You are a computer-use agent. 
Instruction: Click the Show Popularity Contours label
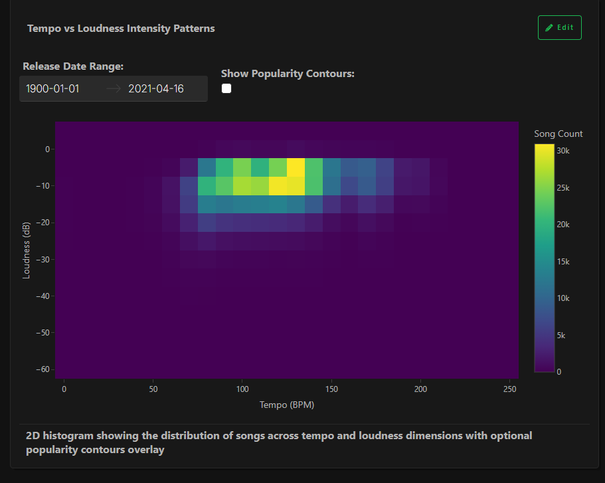288,74
